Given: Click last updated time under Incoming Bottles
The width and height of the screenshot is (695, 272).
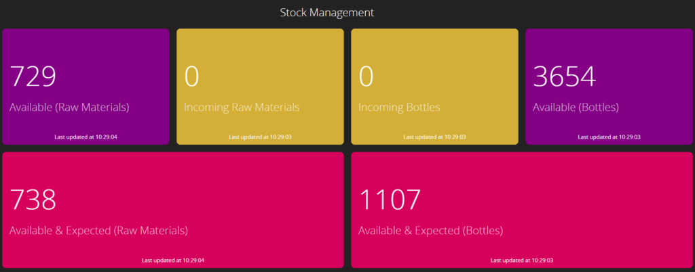Looking at the screenshot, I should click(434, 137).
